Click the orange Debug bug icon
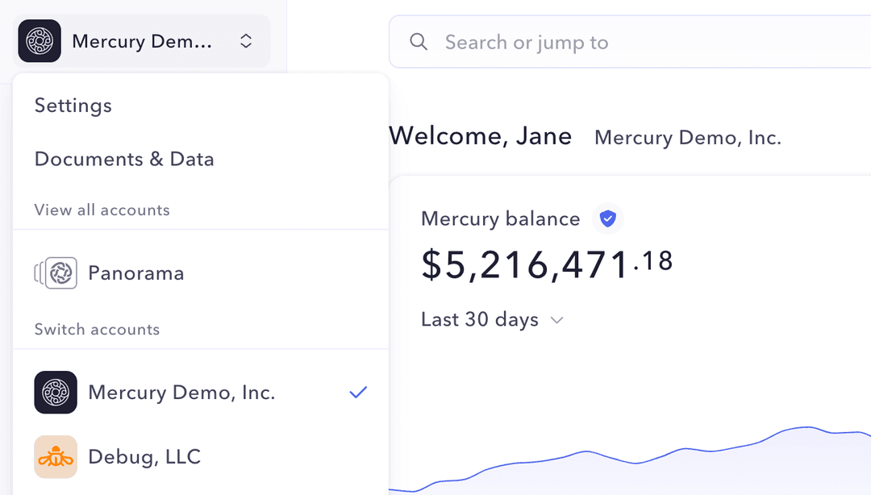Screen dimensions: 871x495 (56, 456)
